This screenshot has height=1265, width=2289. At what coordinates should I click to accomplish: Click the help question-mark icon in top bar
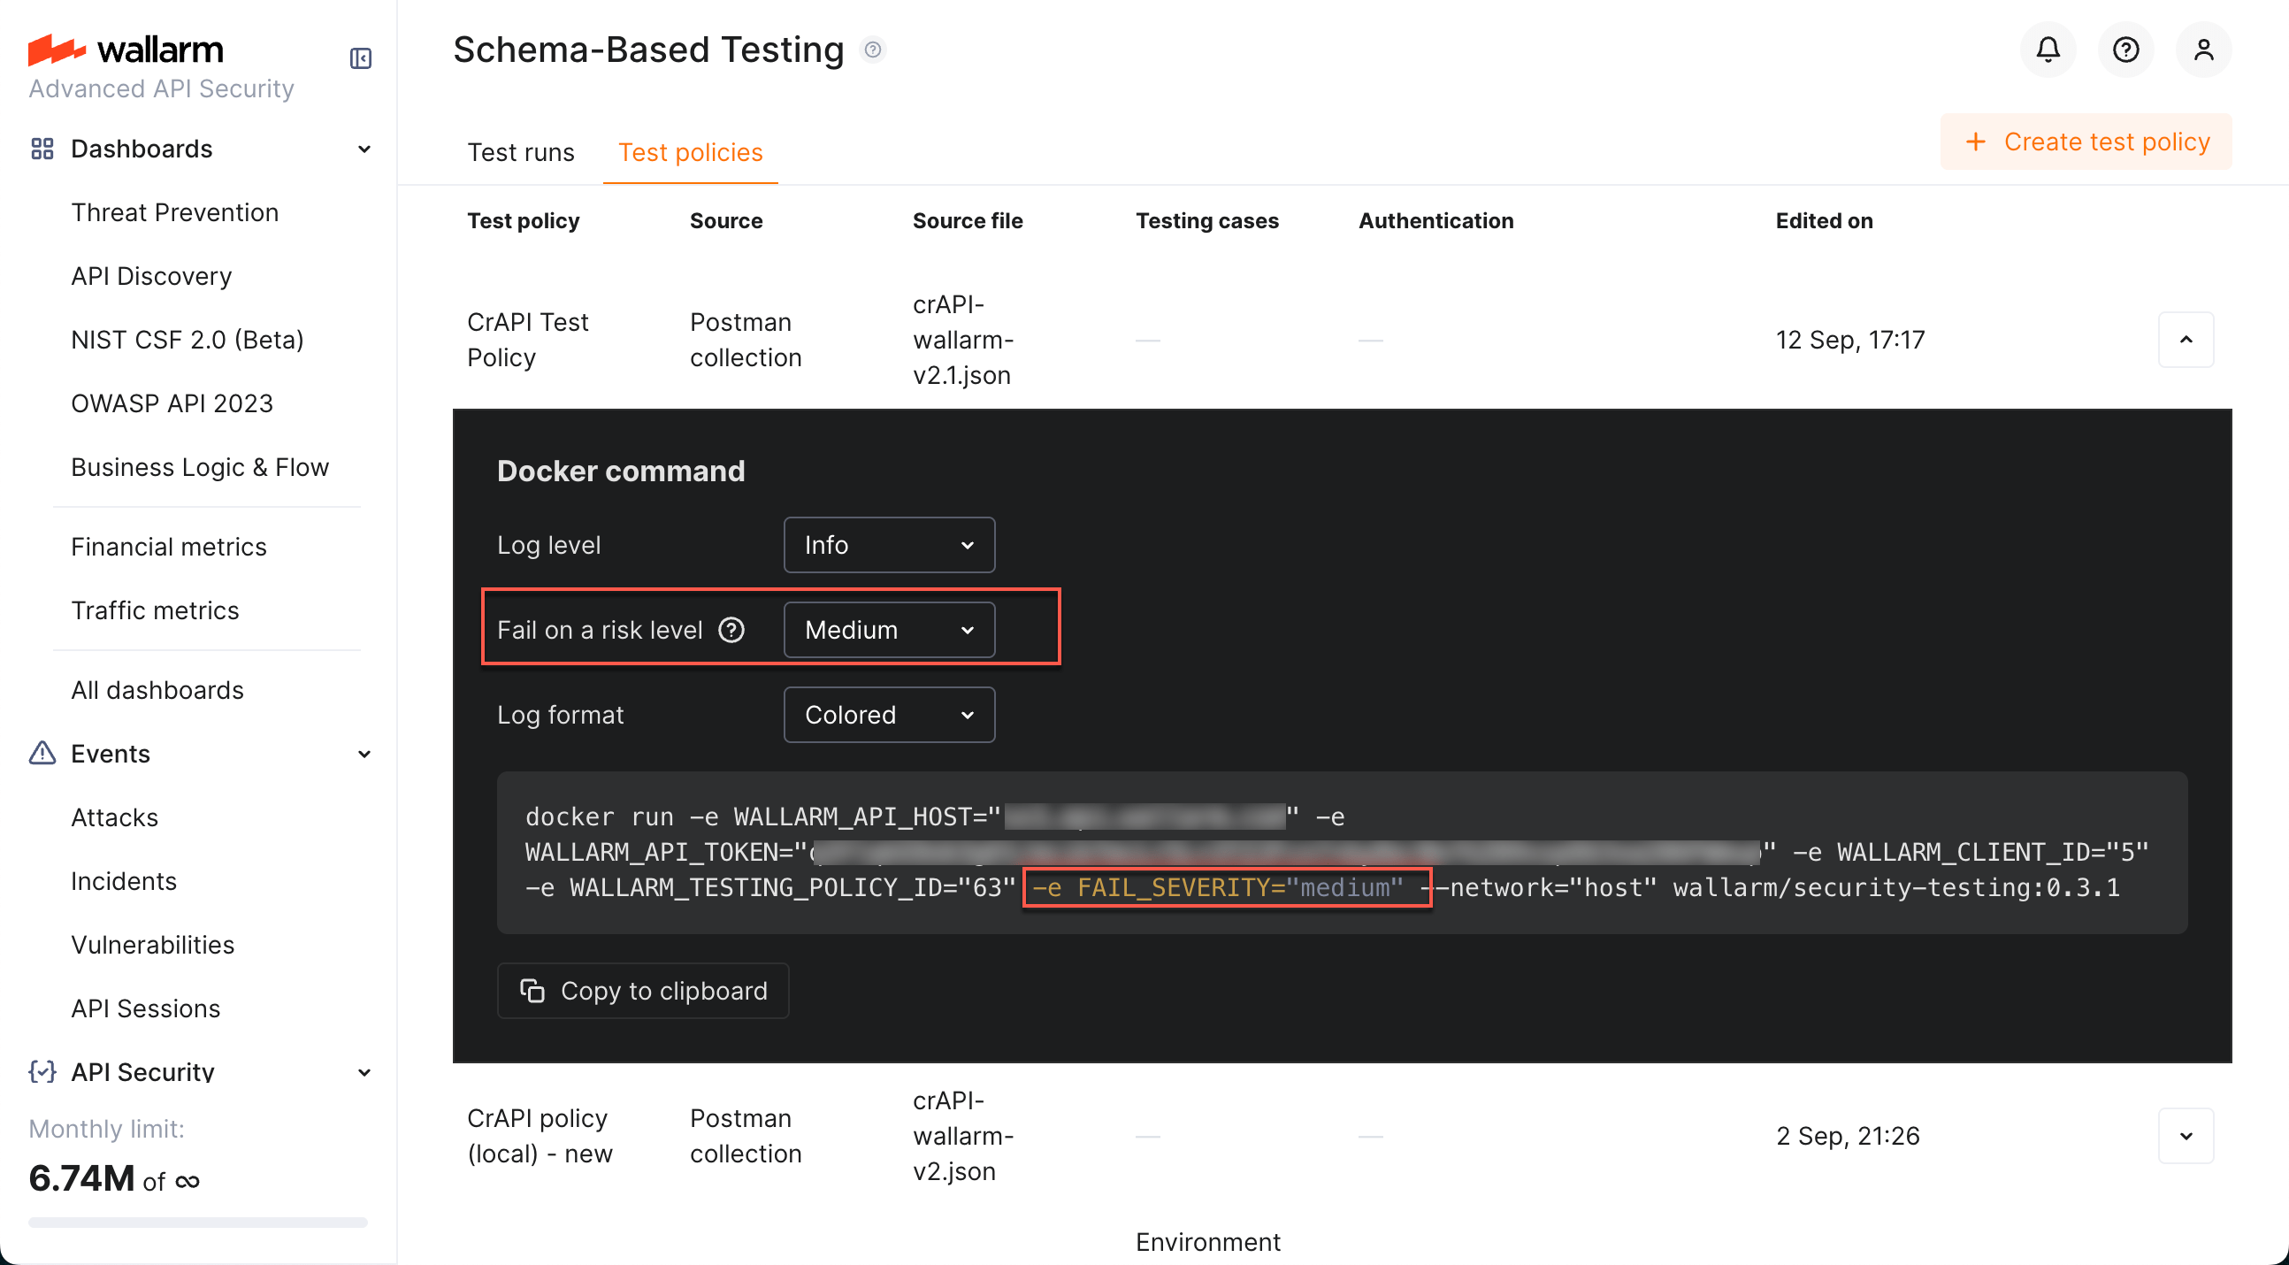click(2125, 50)
